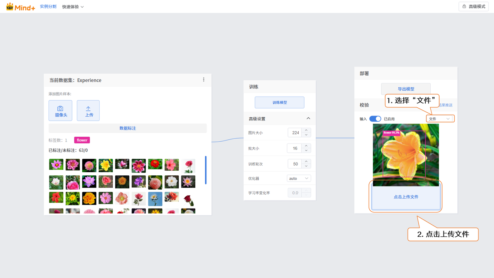The image size is (494, 278).
Task: Click the Mind+ logo icon
Action: [x=10, y=7]
